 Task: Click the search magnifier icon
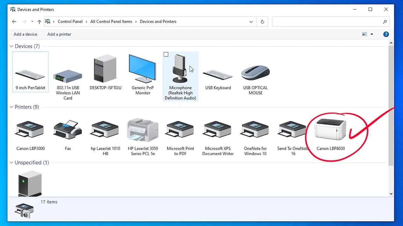tap(385, 22)
